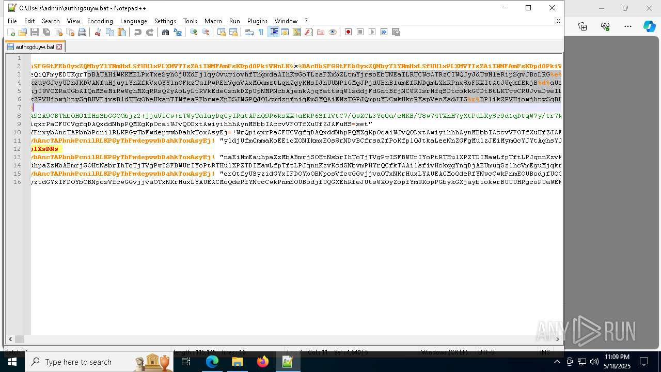
Task: Toggle the Function List panel
Action: pyautogui.click(x=309, y=32)
